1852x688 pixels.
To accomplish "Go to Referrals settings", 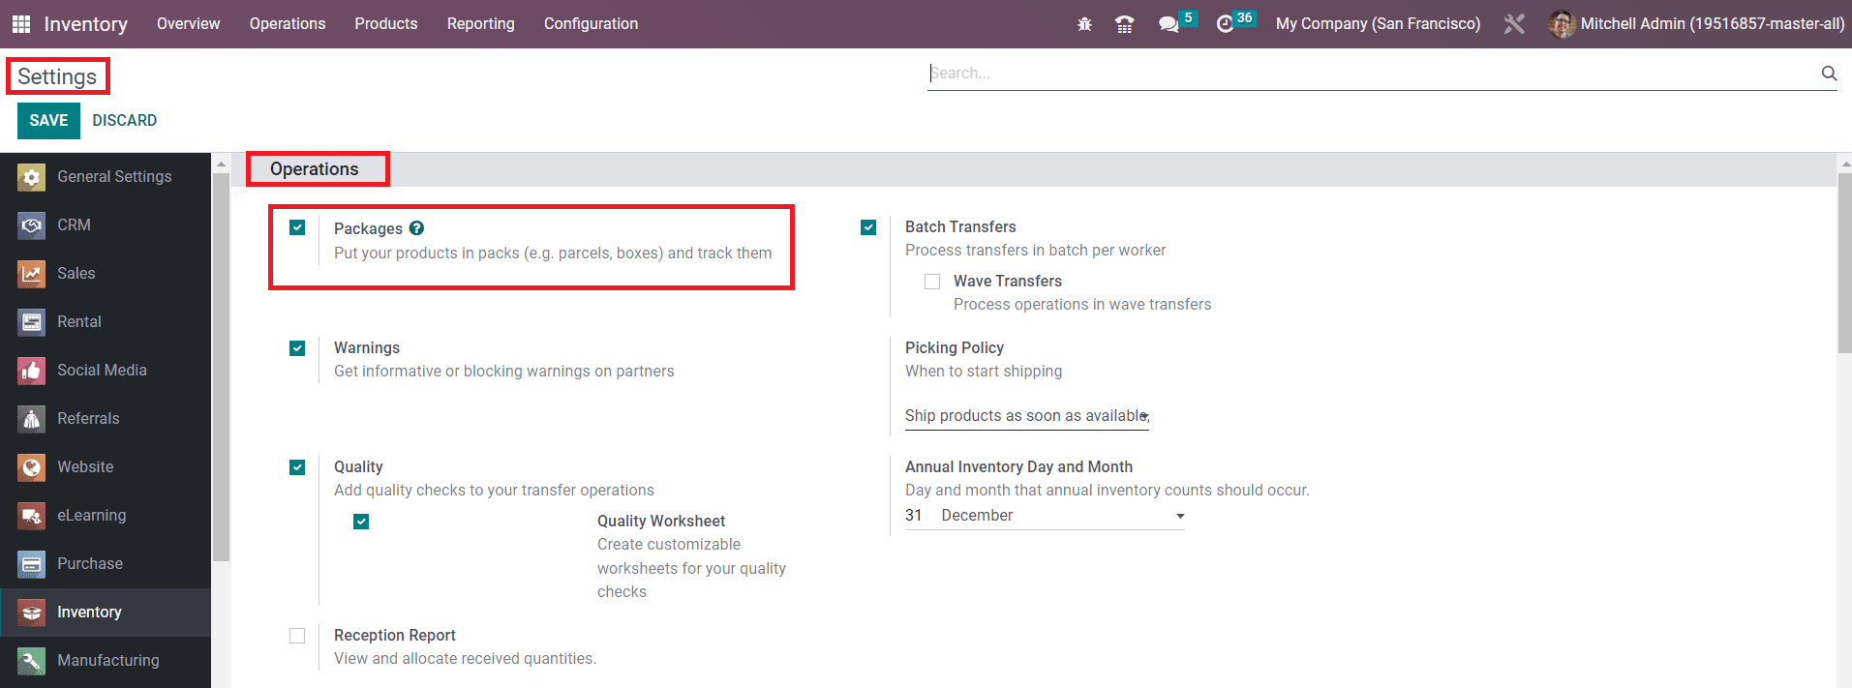I will click(x=106, y=419).
